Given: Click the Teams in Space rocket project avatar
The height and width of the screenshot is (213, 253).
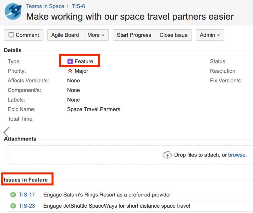Looking at the screenshot, I should pyautogui.click(x=13, y=12).
